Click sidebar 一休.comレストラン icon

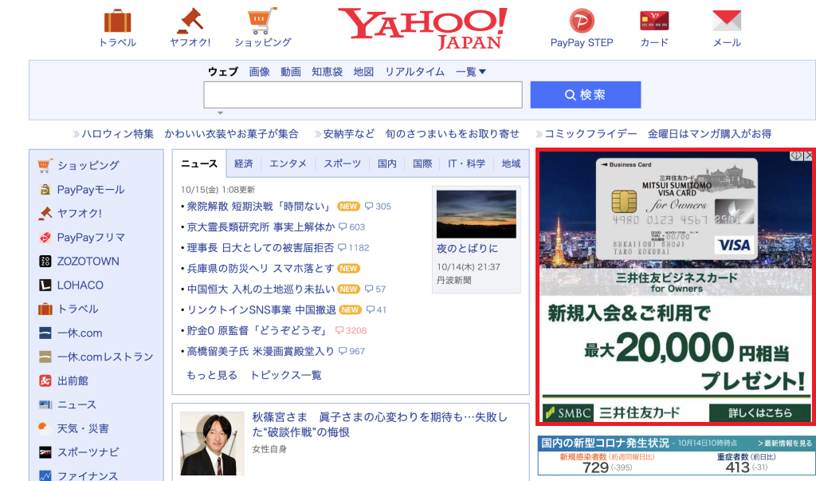click(45, 357)
